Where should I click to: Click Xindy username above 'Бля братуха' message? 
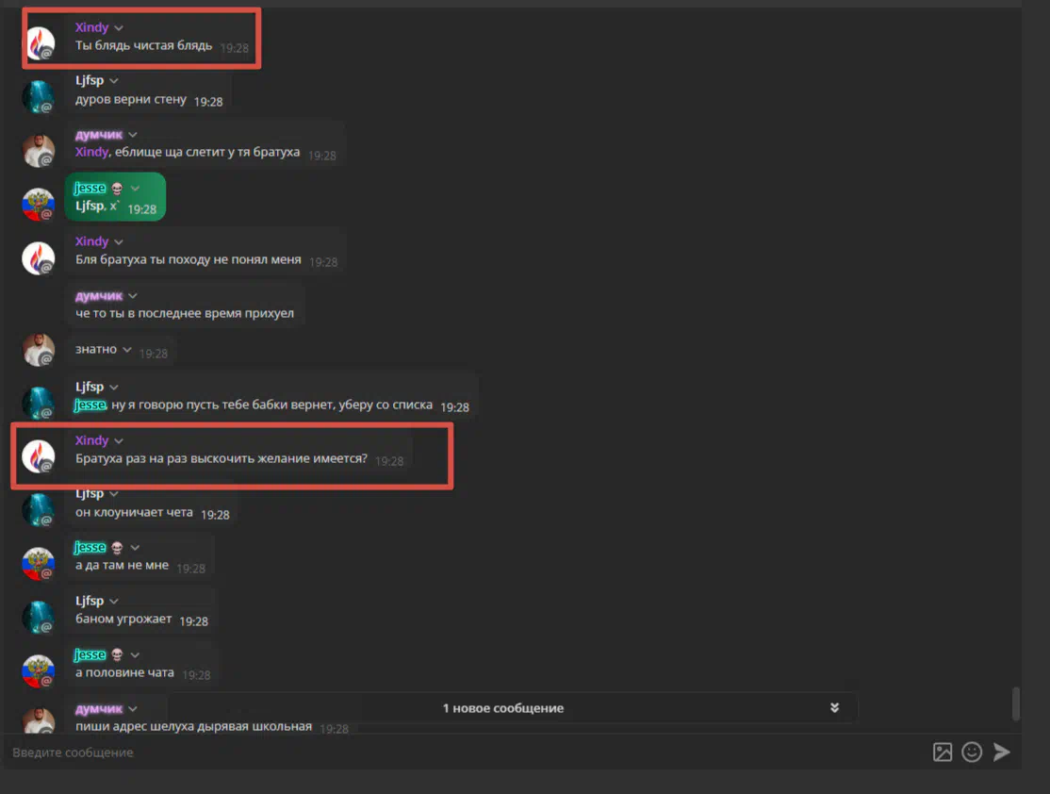[91, 241]
